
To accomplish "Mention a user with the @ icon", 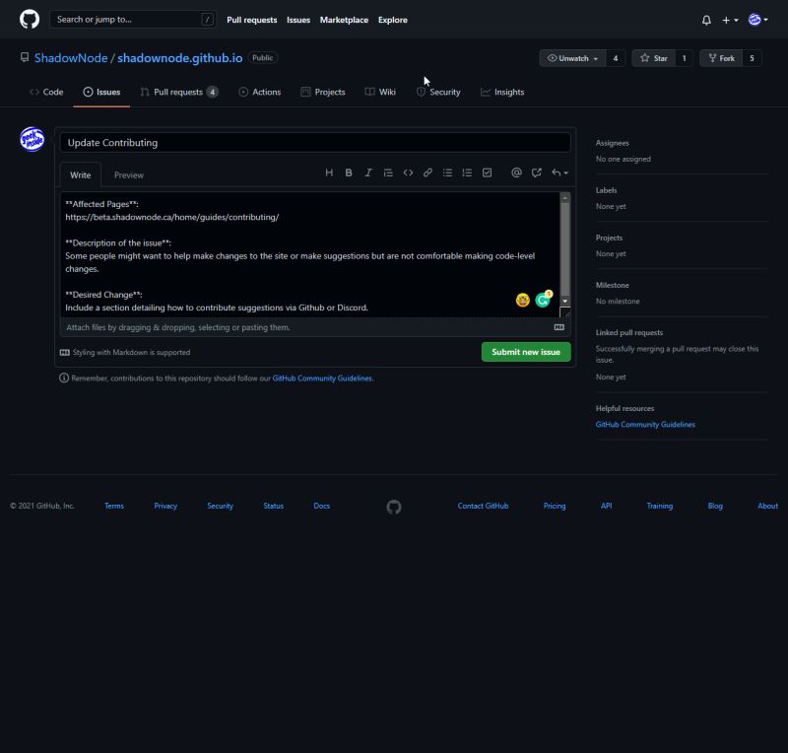I will coord(516,172).
